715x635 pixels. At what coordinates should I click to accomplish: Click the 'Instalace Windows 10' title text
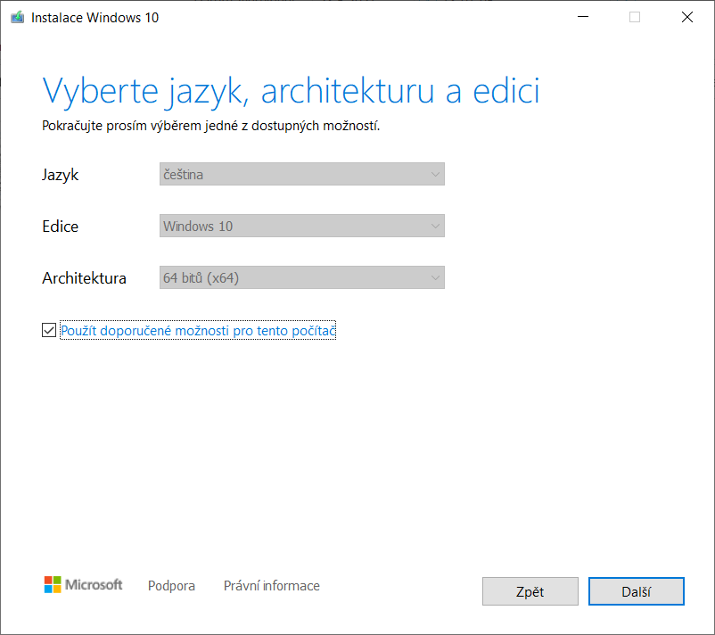point(95,18)
